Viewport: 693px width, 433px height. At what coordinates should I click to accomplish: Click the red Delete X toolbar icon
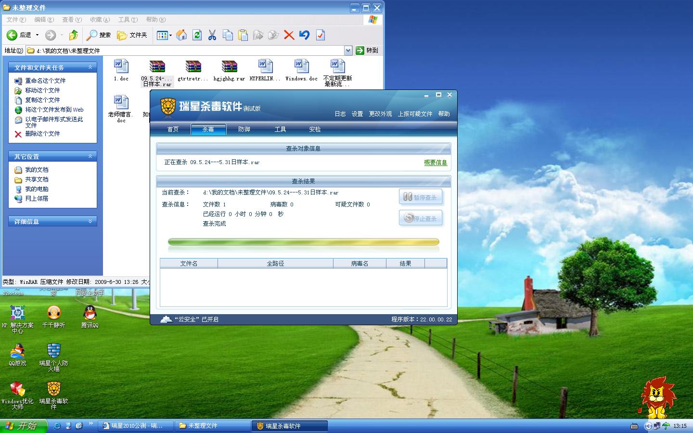pyautogui.click(x=289, y=35)
